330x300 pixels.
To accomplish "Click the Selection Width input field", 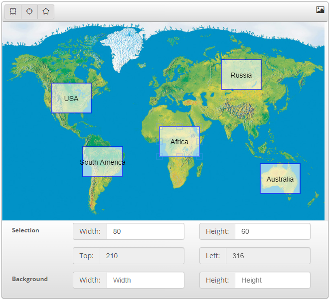I will point(145,231).
